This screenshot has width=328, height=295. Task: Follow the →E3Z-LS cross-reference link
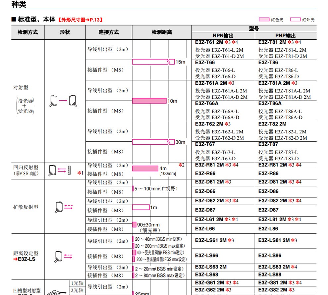coord(24,259)
